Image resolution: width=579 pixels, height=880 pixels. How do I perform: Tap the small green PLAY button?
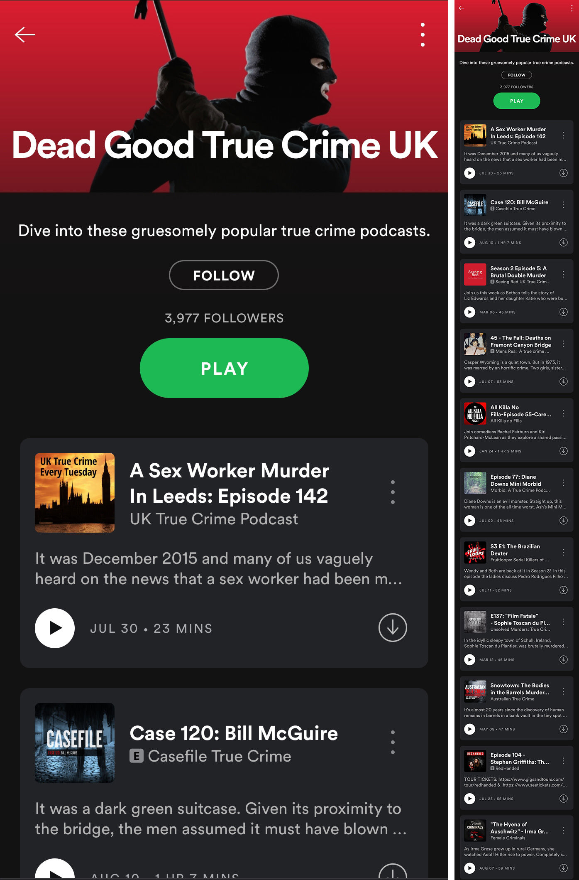[x=516, y=101]
